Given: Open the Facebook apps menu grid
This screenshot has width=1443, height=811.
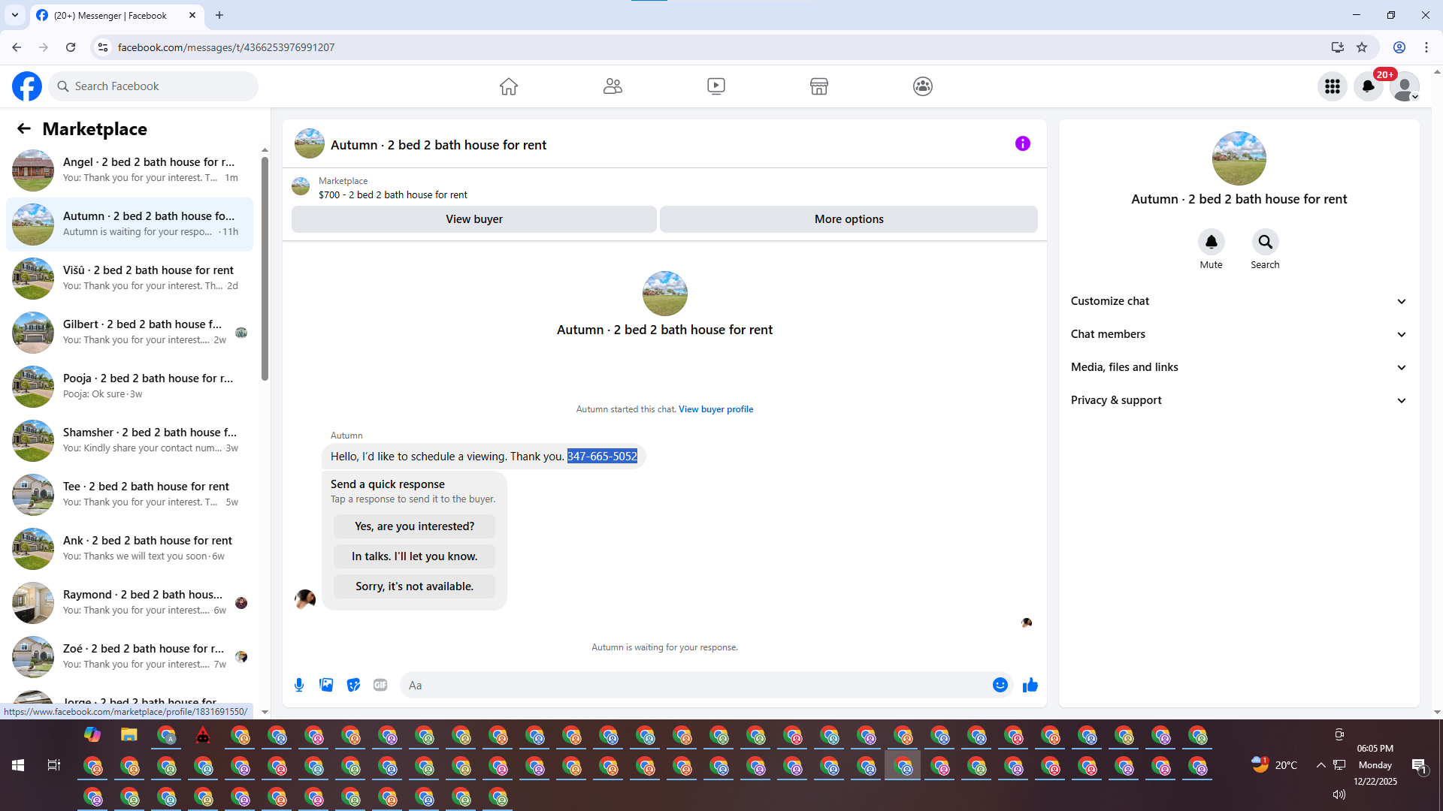Looking at the screenshot, I should tap(1332, 86).
